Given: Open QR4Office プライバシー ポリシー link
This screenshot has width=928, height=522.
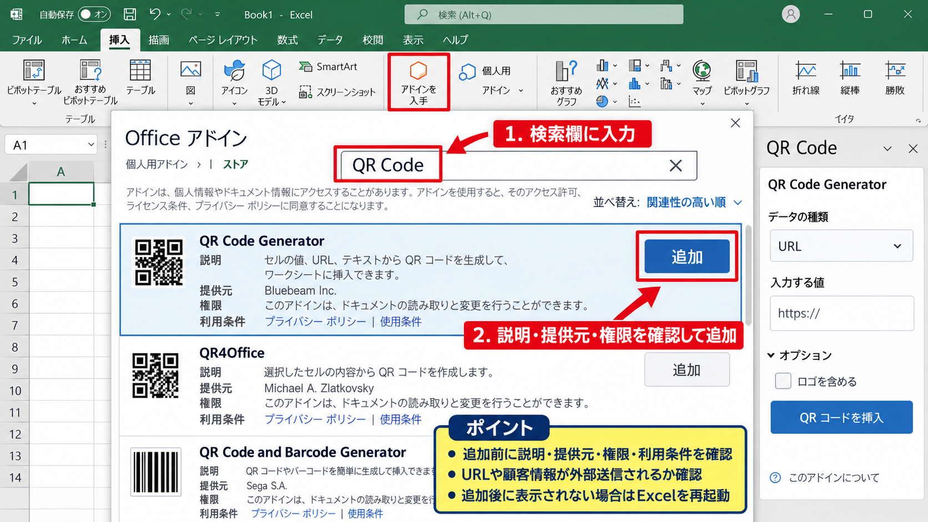Looking at the screenshot, I should [315, 419].
